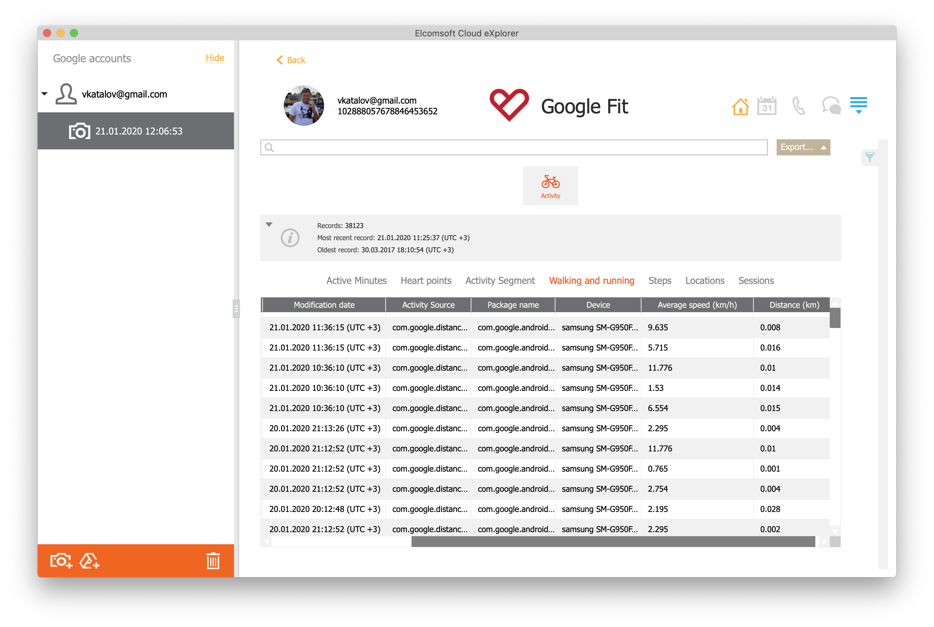Collapse the records info panel triangle
Viewport: 934px width, 627px height.
click(269, 225)
